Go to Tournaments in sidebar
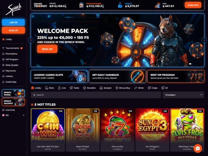 [x=12, y=48]
